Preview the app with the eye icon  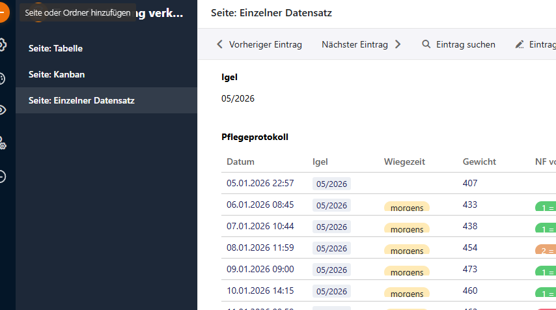[x=3, y=110]
